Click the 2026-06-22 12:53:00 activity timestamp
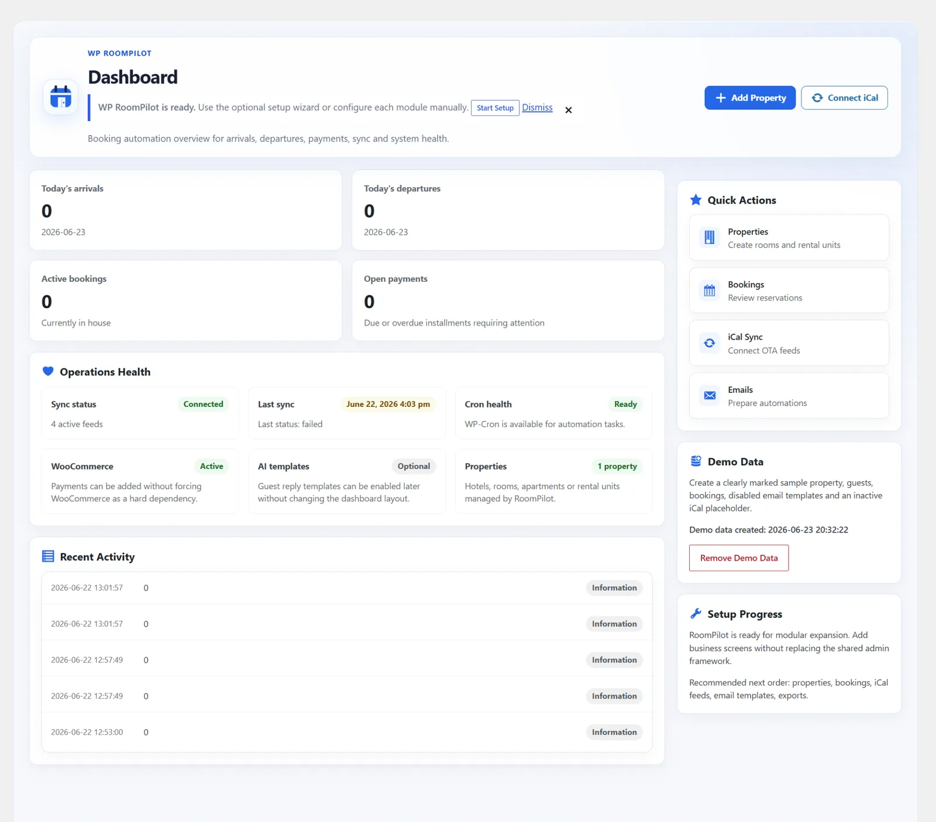Image resolution: width=936 pixels, height=822 pixels. pyautogui.click(x=87, y=732)
